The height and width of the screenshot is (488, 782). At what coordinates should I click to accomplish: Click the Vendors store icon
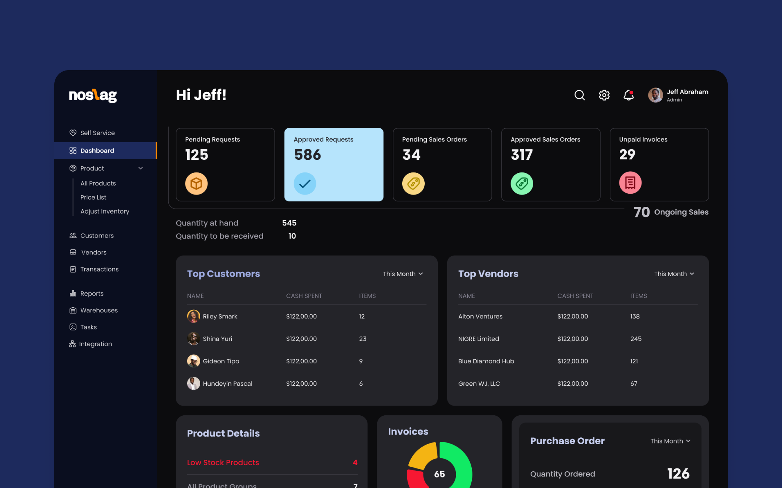[73, 252]
